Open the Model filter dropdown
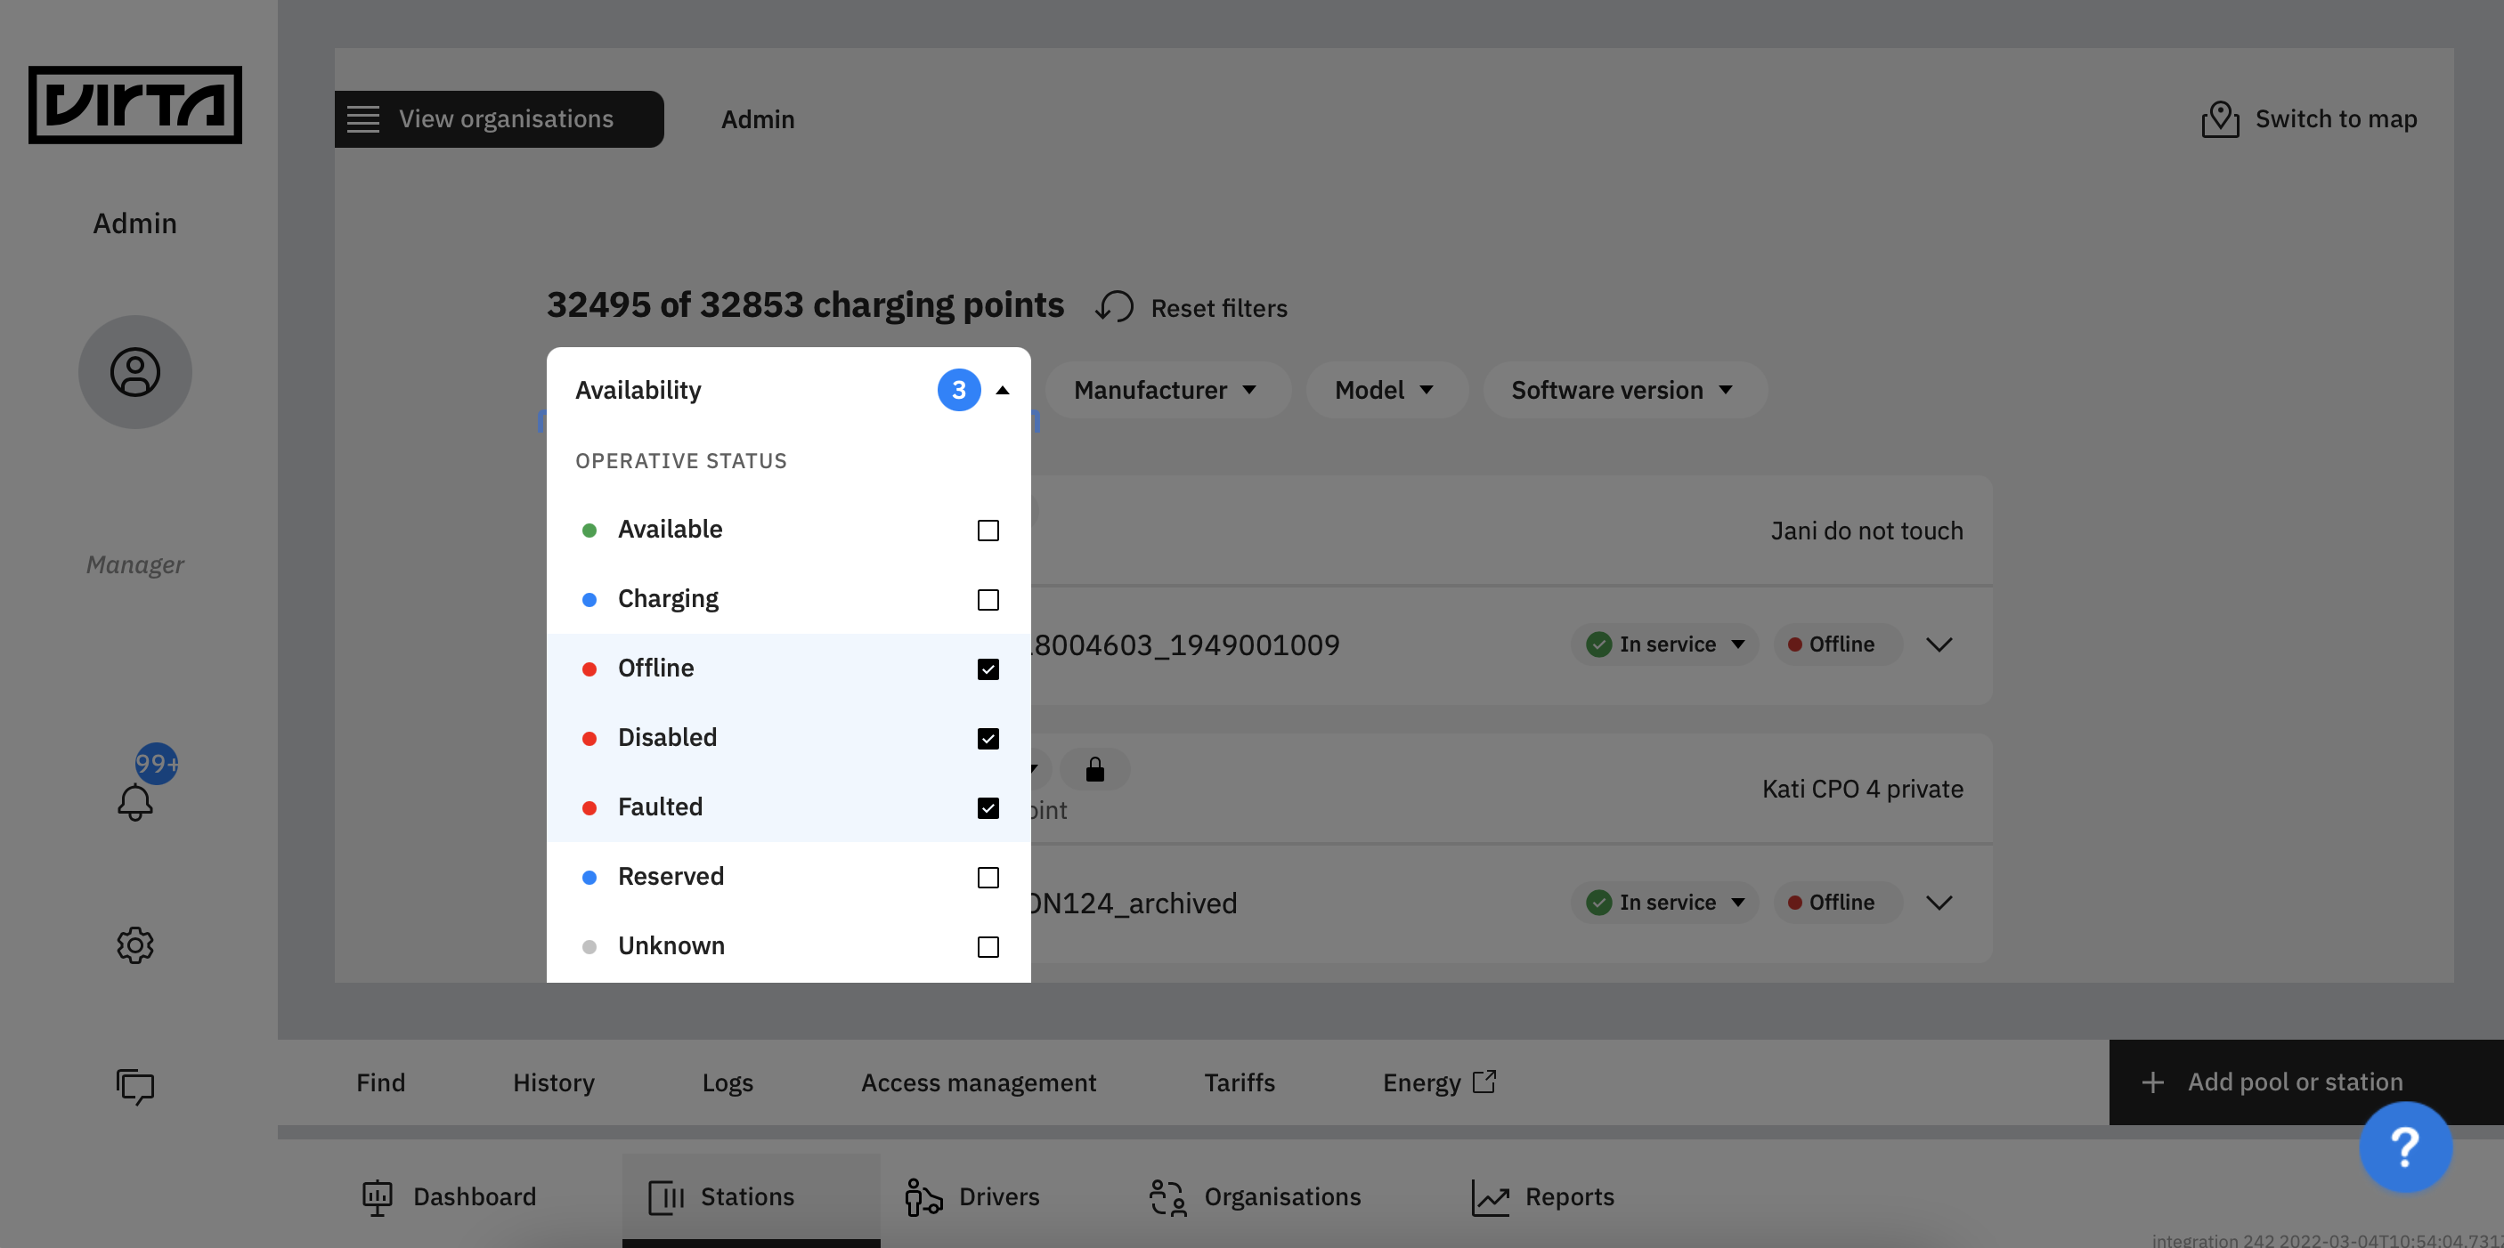The image size is (2504, 1248). click(x=1386, y=390)
